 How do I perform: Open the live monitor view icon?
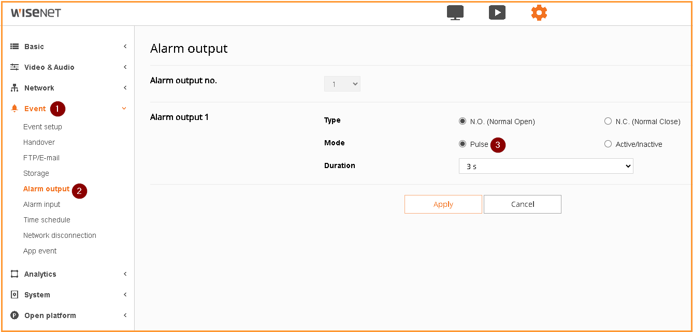tap(455, 12)
